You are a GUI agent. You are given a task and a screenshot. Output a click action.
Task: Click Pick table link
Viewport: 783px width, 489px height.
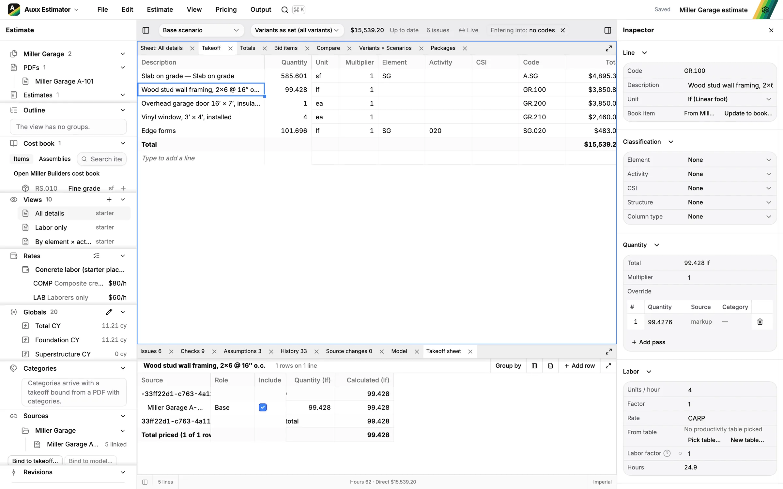(x=704, y=440)
